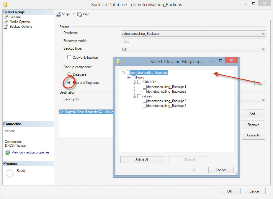Maximize the Select Files and Filegroups dialog
The width and height of the screenshot is (273, 199).
click(x=220, y=61)
